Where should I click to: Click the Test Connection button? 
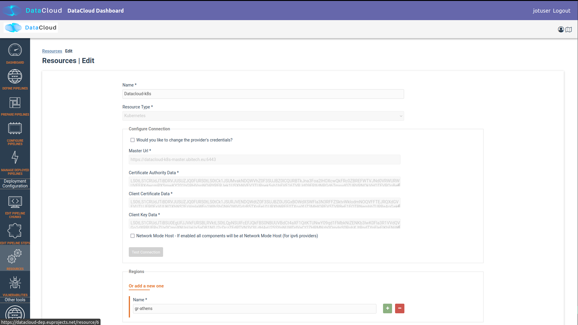pos(146,252)
